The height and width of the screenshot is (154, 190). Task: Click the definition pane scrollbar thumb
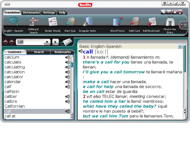point(185,59)
